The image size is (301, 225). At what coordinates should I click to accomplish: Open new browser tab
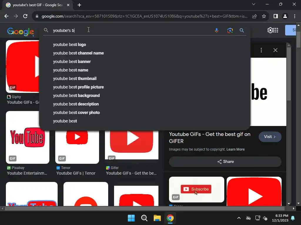[79, 5]
